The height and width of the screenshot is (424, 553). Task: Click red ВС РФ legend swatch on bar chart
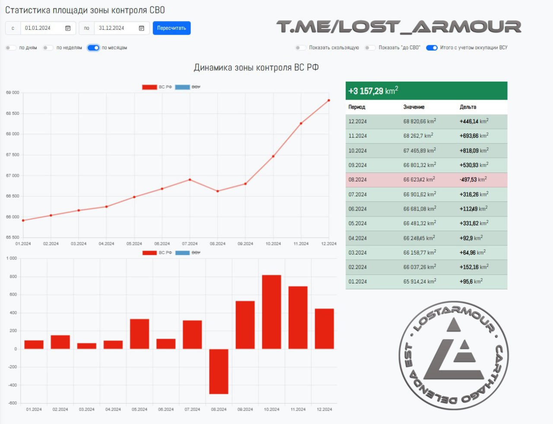click(149, 253)
